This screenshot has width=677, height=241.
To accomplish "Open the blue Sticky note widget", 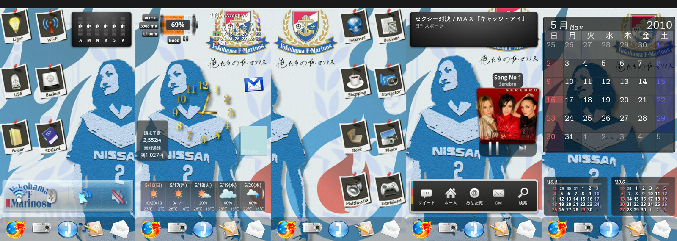I will tap(253, 141).
